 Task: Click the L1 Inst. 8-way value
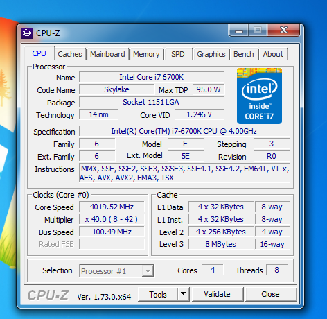click(272, 219)
